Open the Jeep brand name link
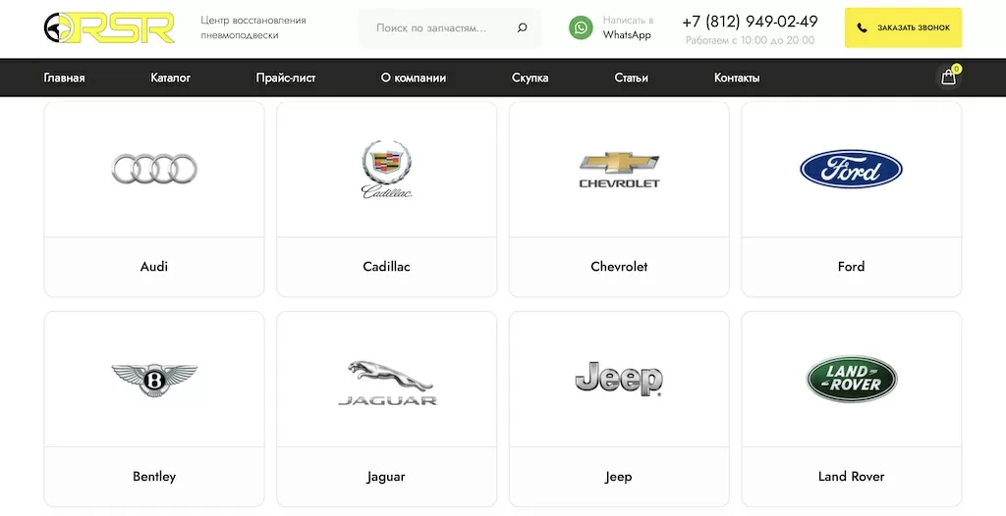 point(619,476)
